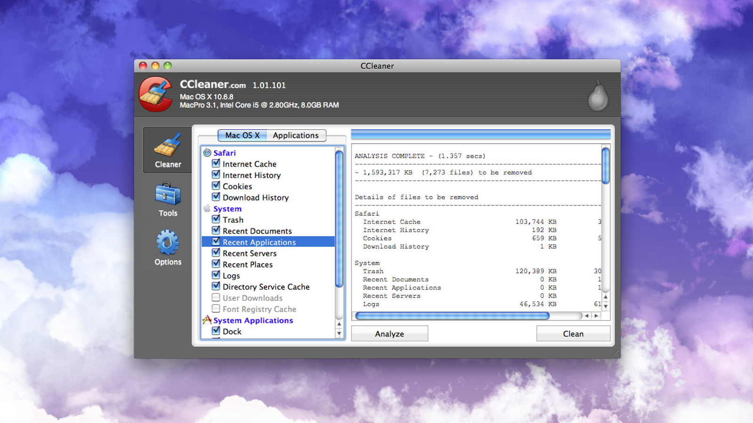Uncheck the Trash checkbox
Viewport: 753px width, 423px height.
[216, 219]
